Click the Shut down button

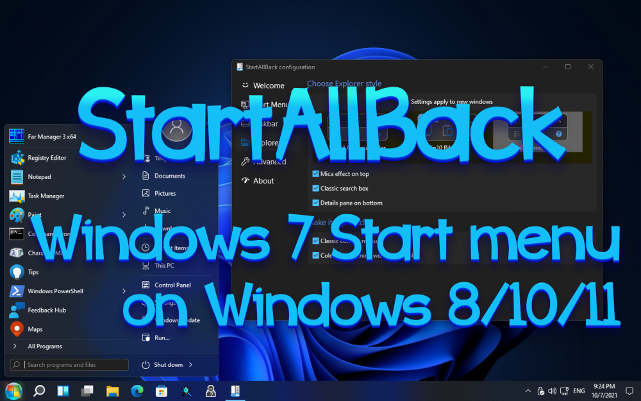click(168, 364)
